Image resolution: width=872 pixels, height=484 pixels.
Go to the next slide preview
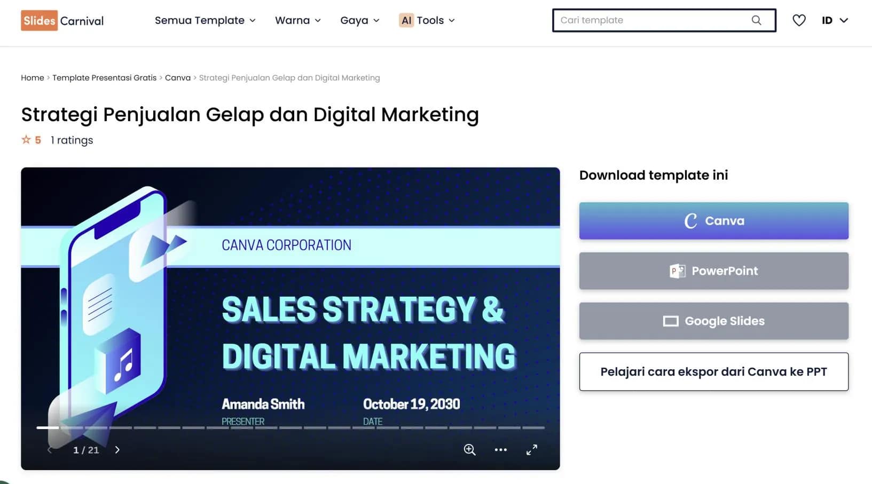click(117, 450)
